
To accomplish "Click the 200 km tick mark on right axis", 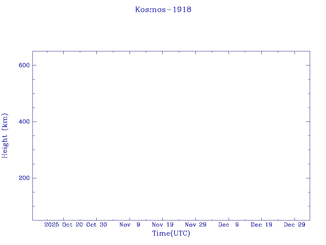I will pos(308,178).
